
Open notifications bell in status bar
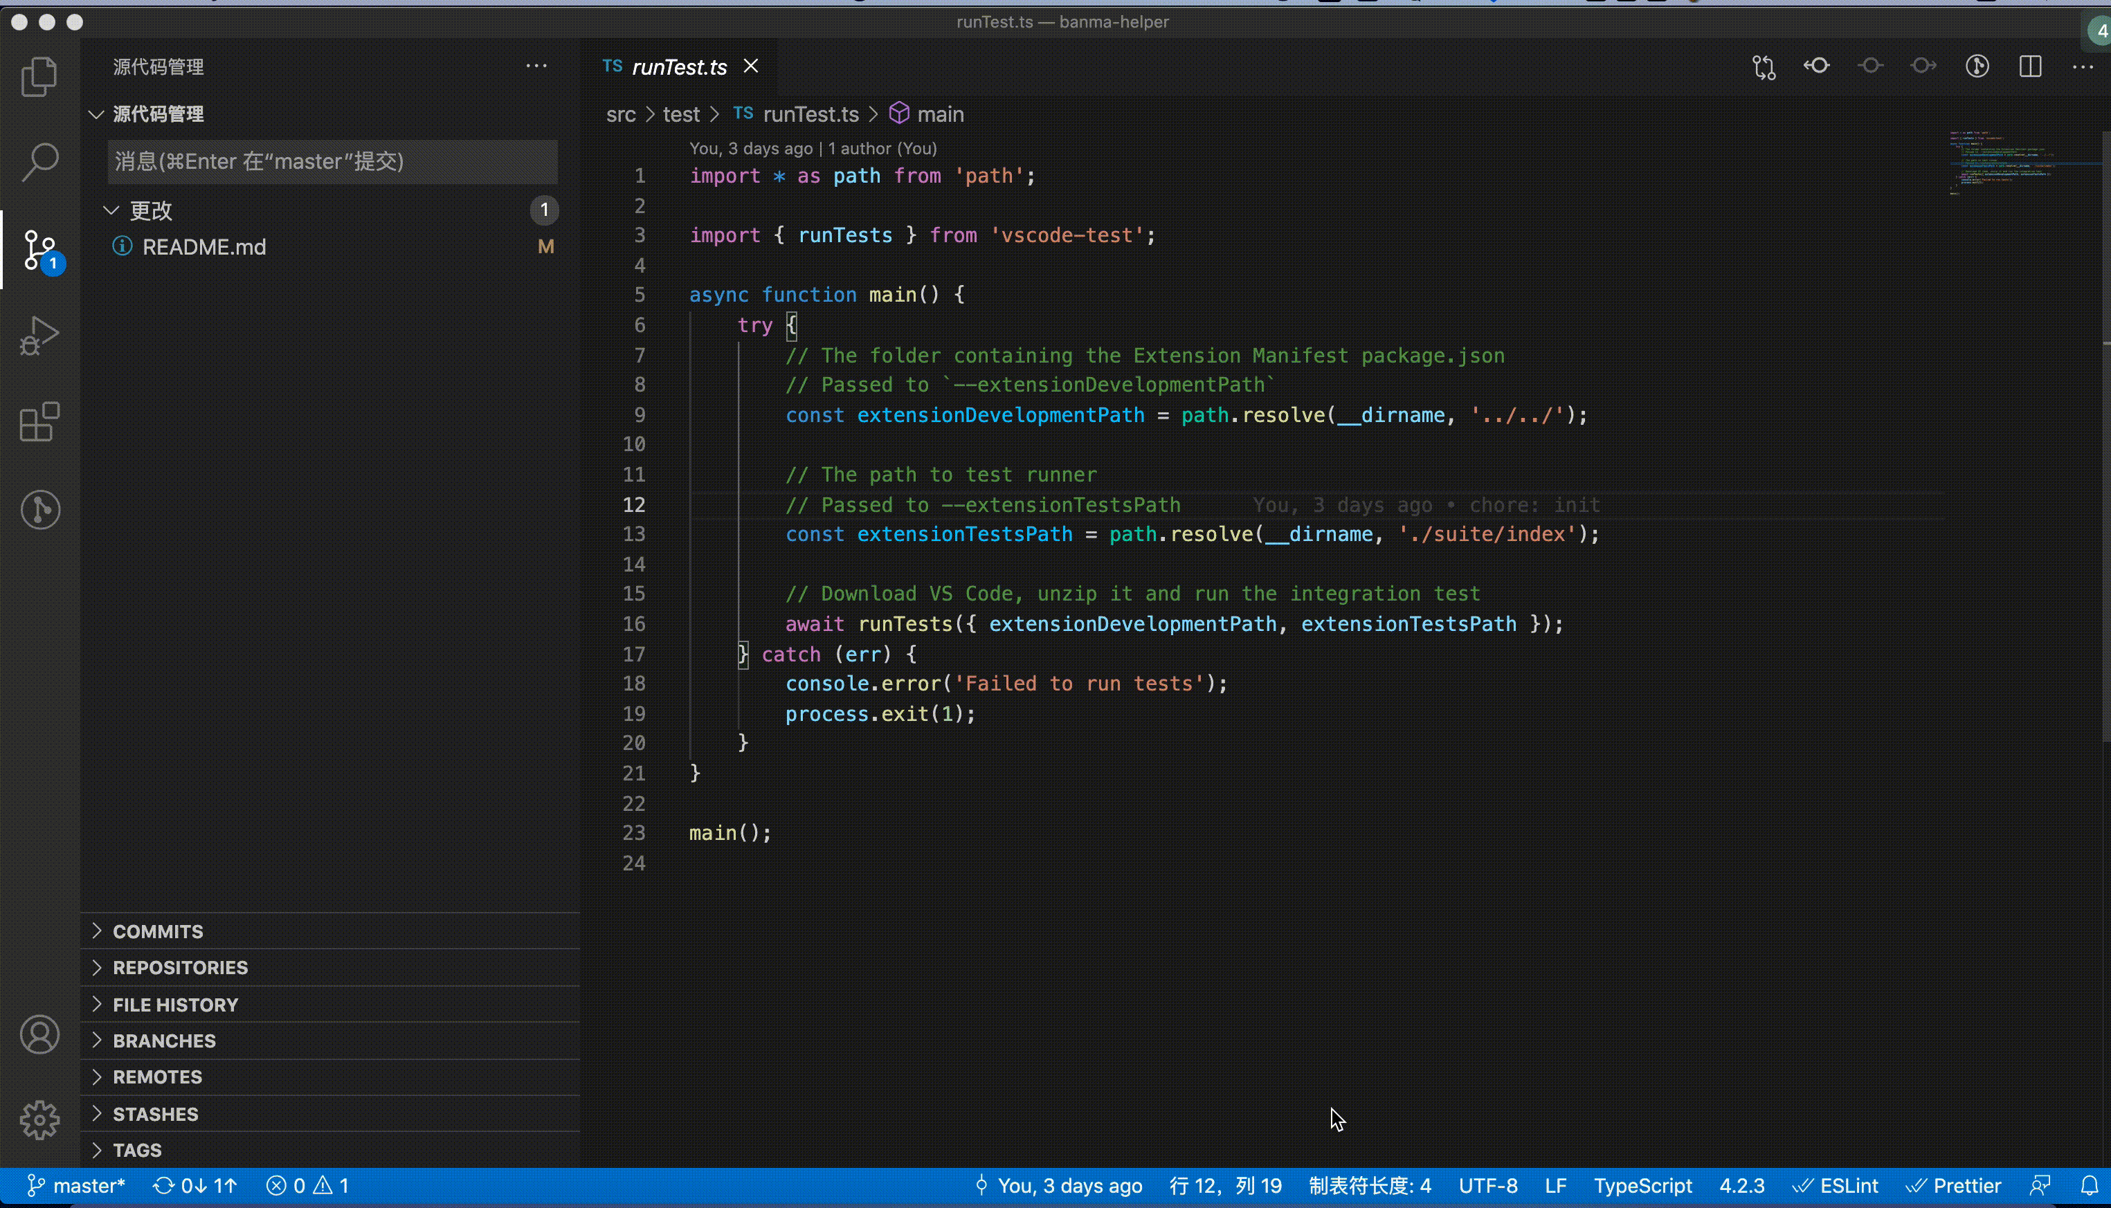point(2090,1186)
